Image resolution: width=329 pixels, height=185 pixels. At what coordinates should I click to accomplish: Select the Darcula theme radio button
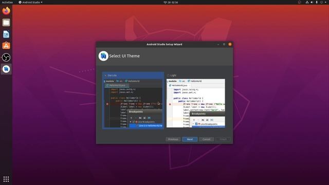point(105,76)
